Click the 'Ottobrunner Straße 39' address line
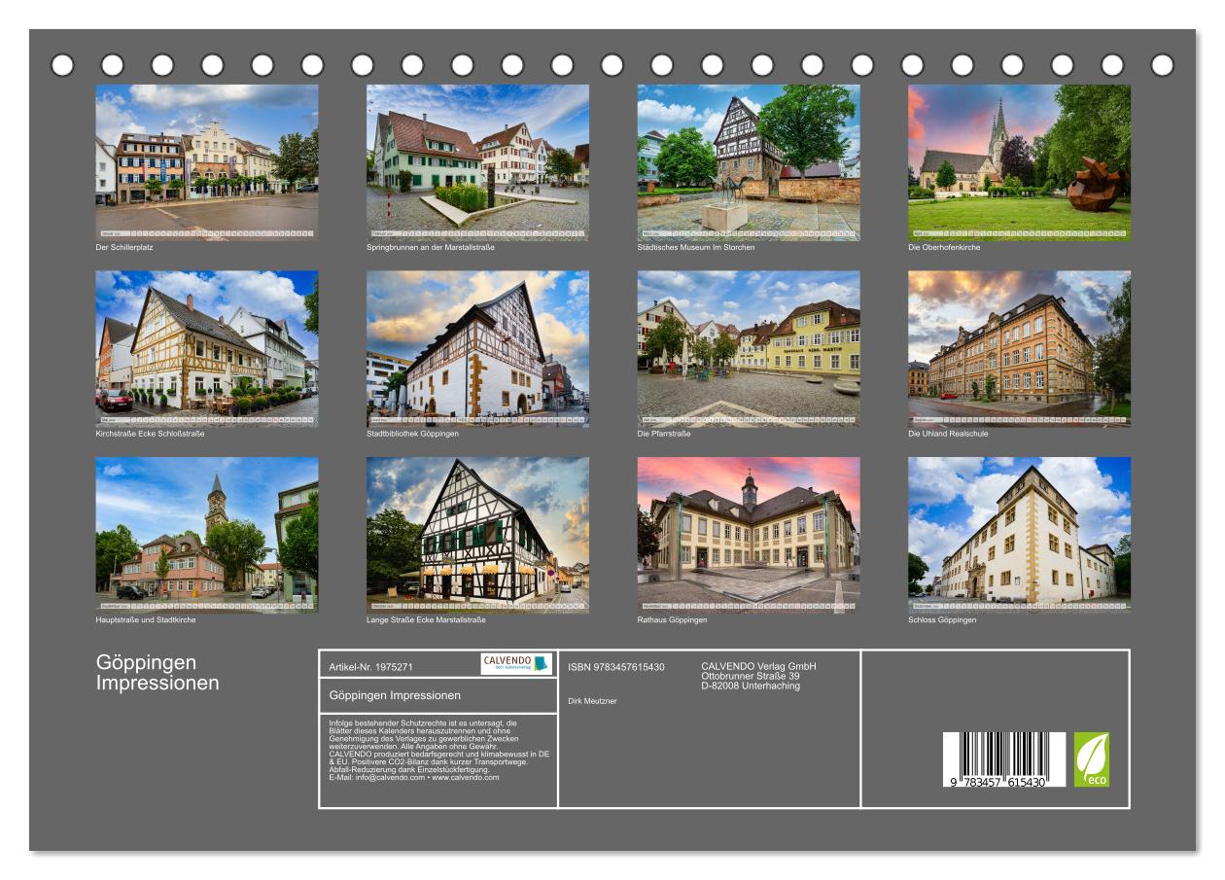1225x880 pixels. (x=751, y=676)
